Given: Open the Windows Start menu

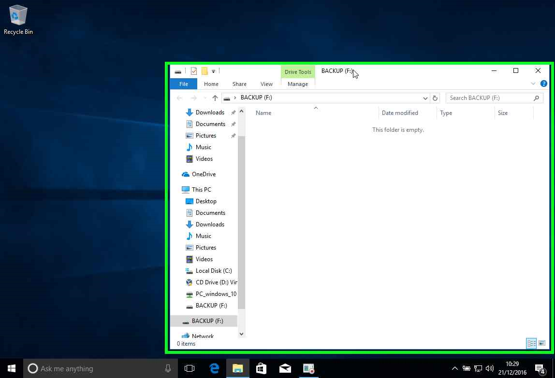Looking at the screenshot, I should (x=11, y=368).
